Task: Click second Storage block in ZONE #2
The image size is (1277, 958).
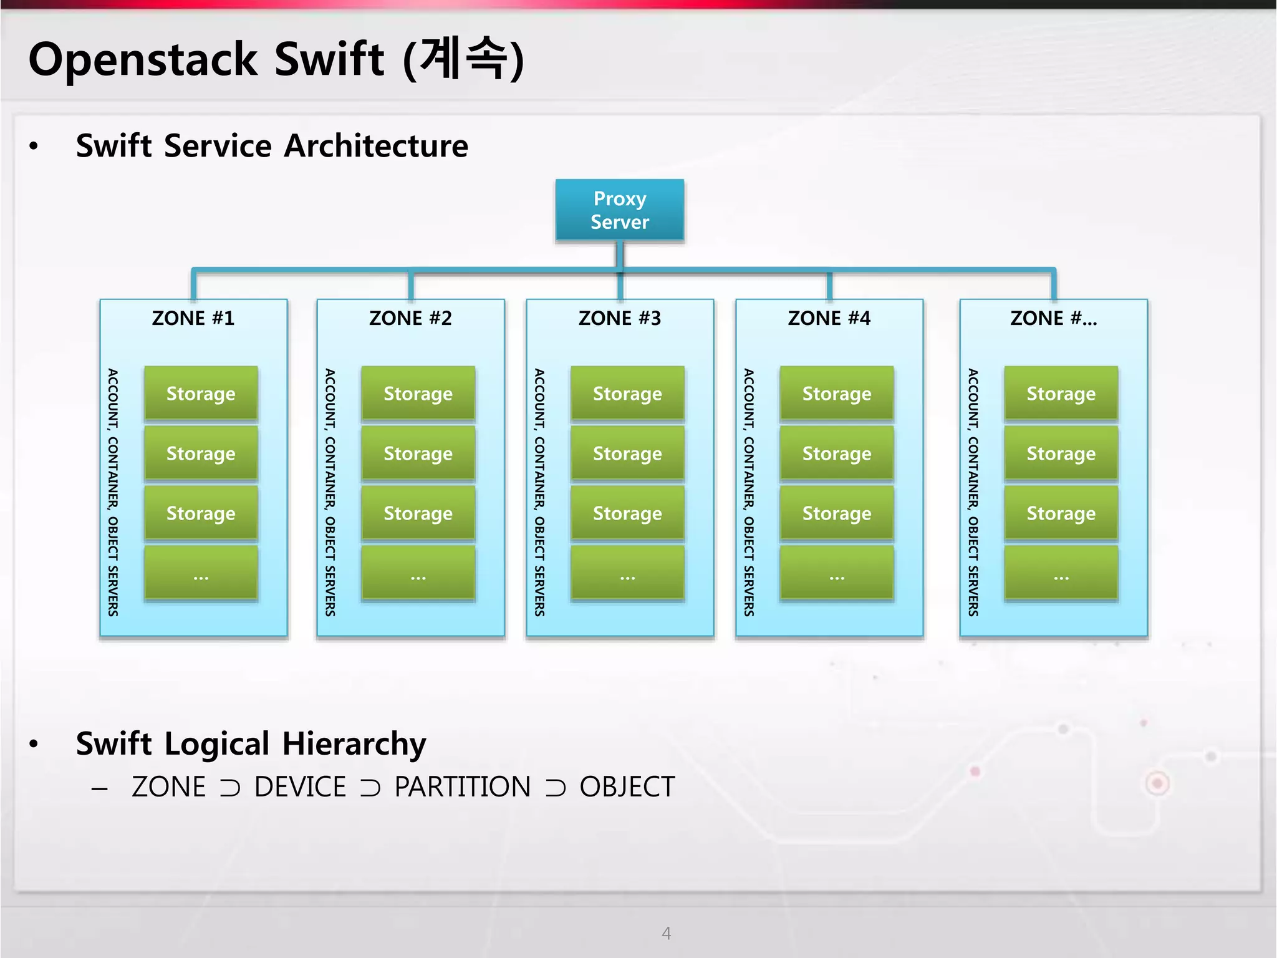Action: pos(418,453)
